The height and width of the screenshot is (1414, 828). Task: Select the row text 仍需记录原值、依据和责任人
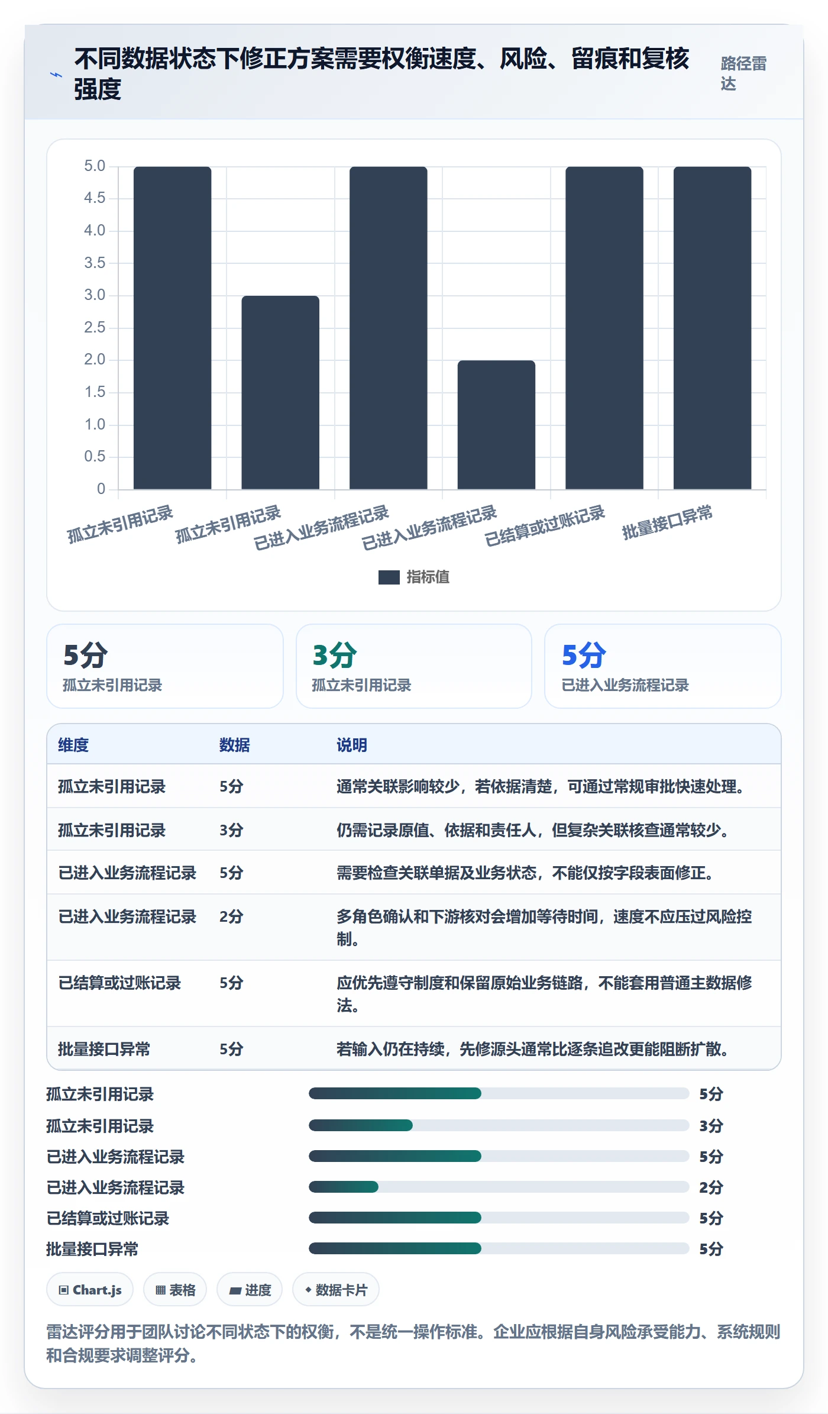436,830
